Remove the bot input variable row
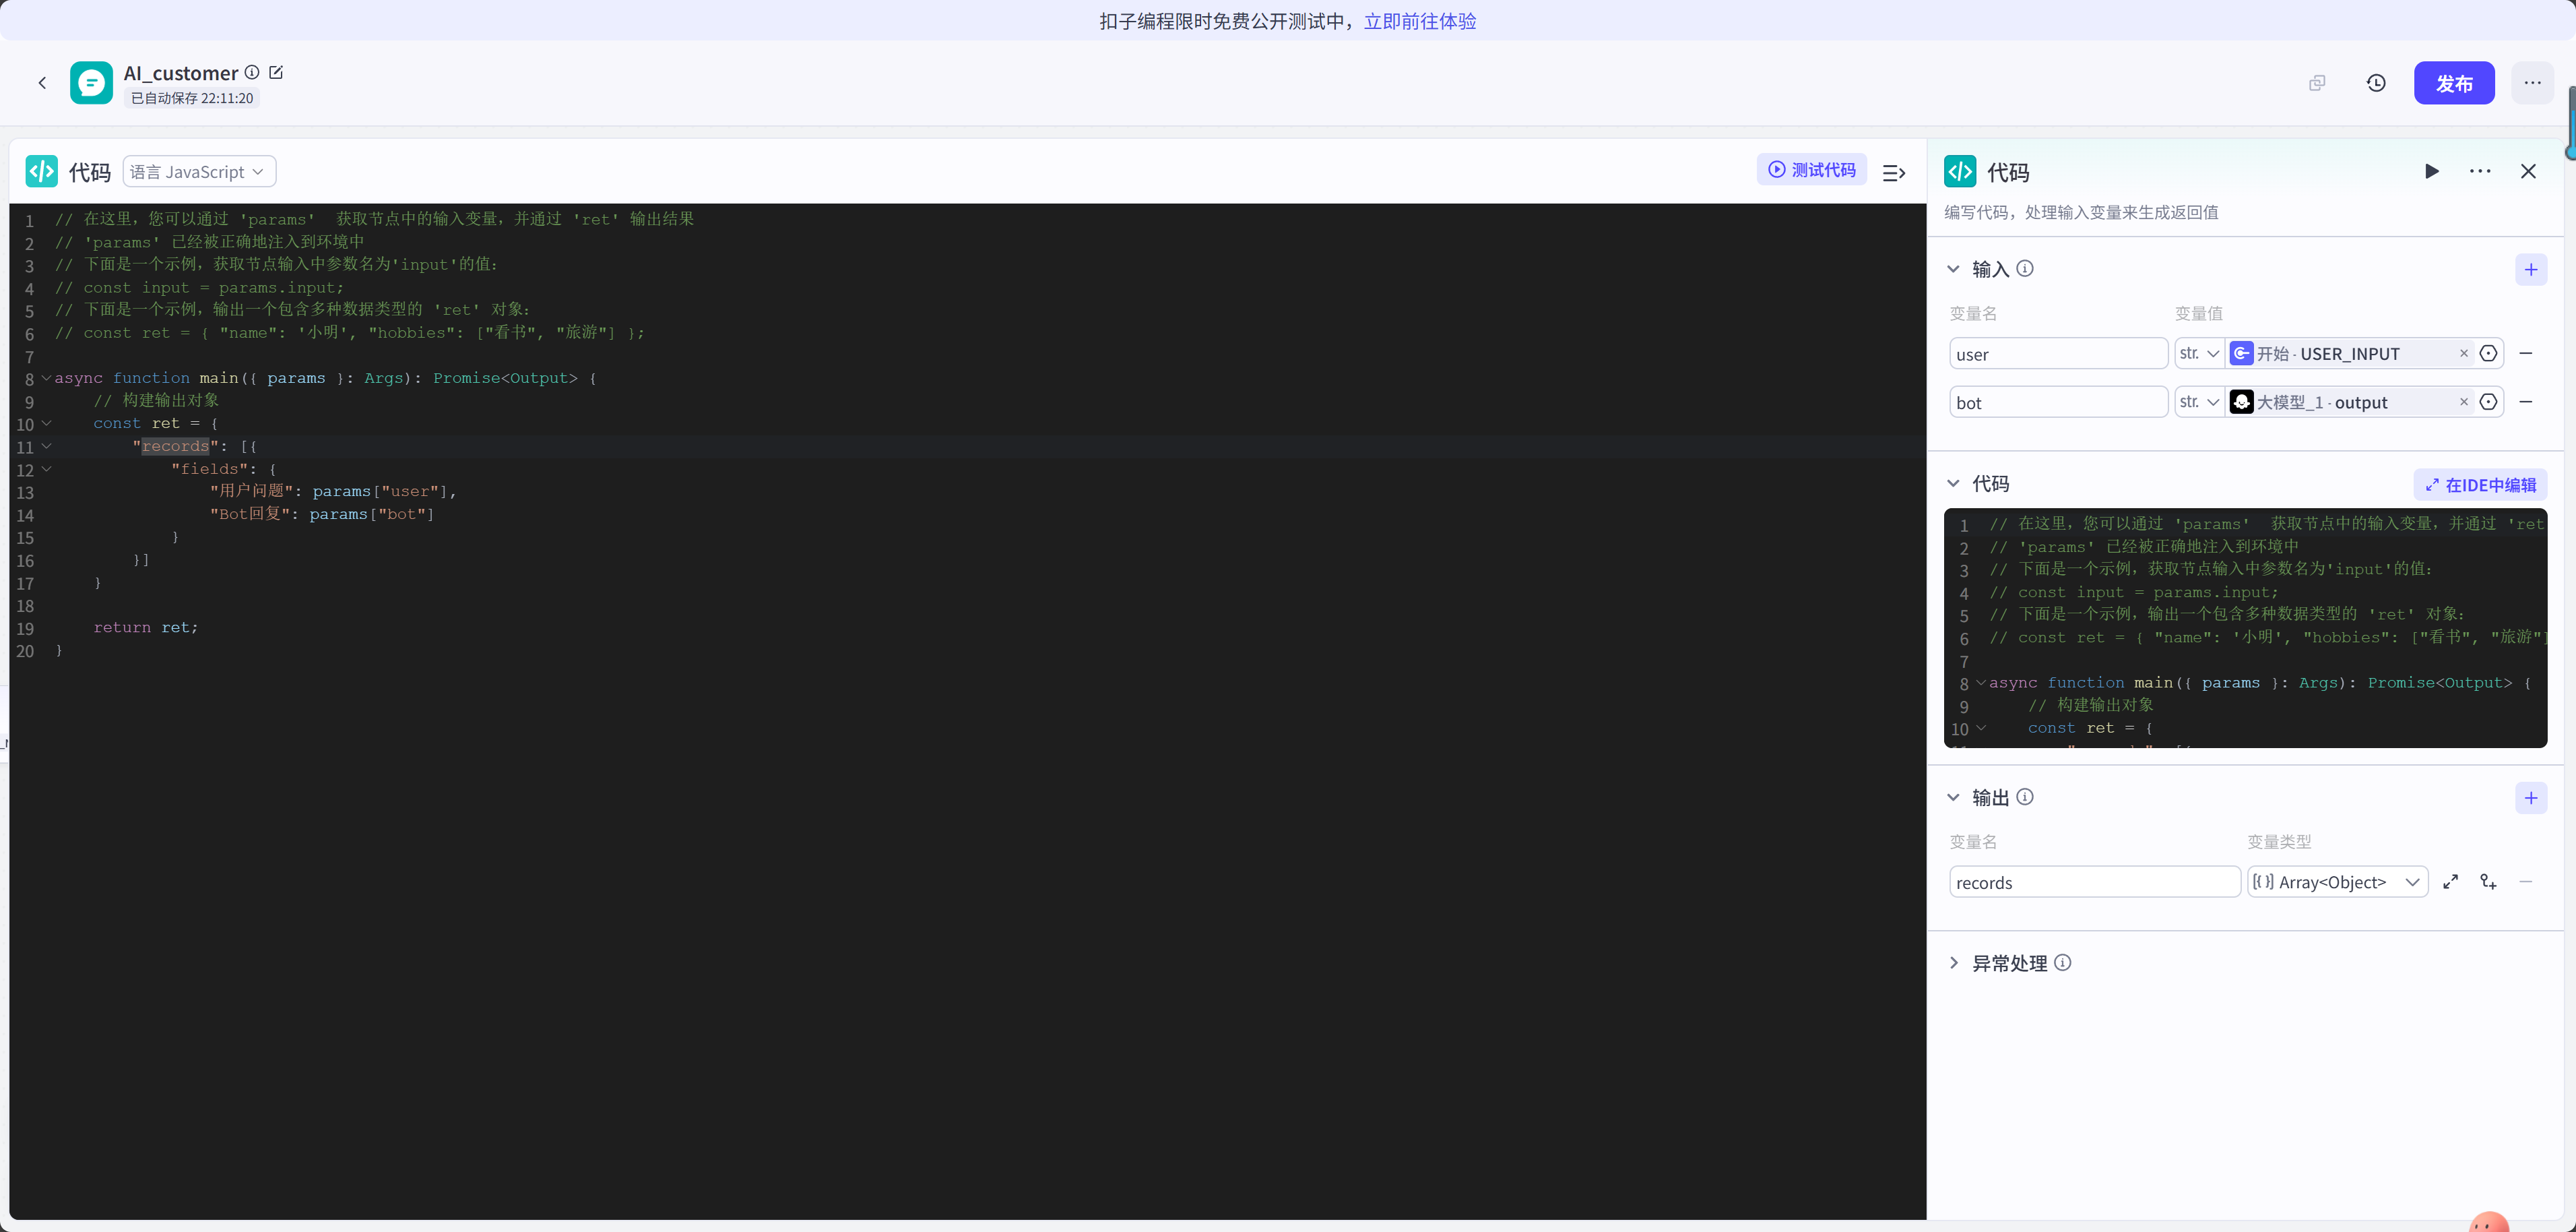The height and width of the screenshot is (1232, 2576). [2525, 402]
